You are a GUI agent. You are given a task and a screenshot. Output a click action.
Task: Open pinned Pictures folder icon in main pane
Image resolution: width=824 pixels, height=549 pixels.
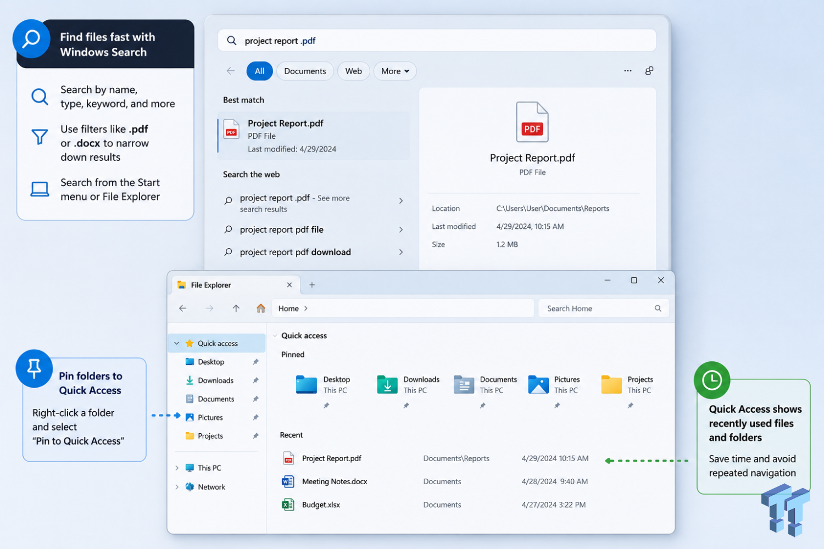[538, 385]
